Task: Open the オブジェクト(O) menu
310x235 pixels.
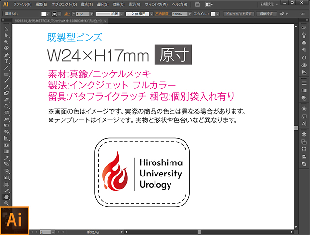Action: tap(64, 4)
